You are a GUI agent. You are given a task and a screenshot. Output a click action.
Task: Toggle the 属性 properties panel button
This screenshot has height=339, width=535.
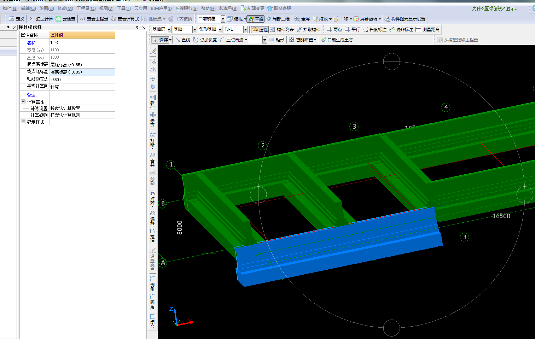(x=260, y=30)
